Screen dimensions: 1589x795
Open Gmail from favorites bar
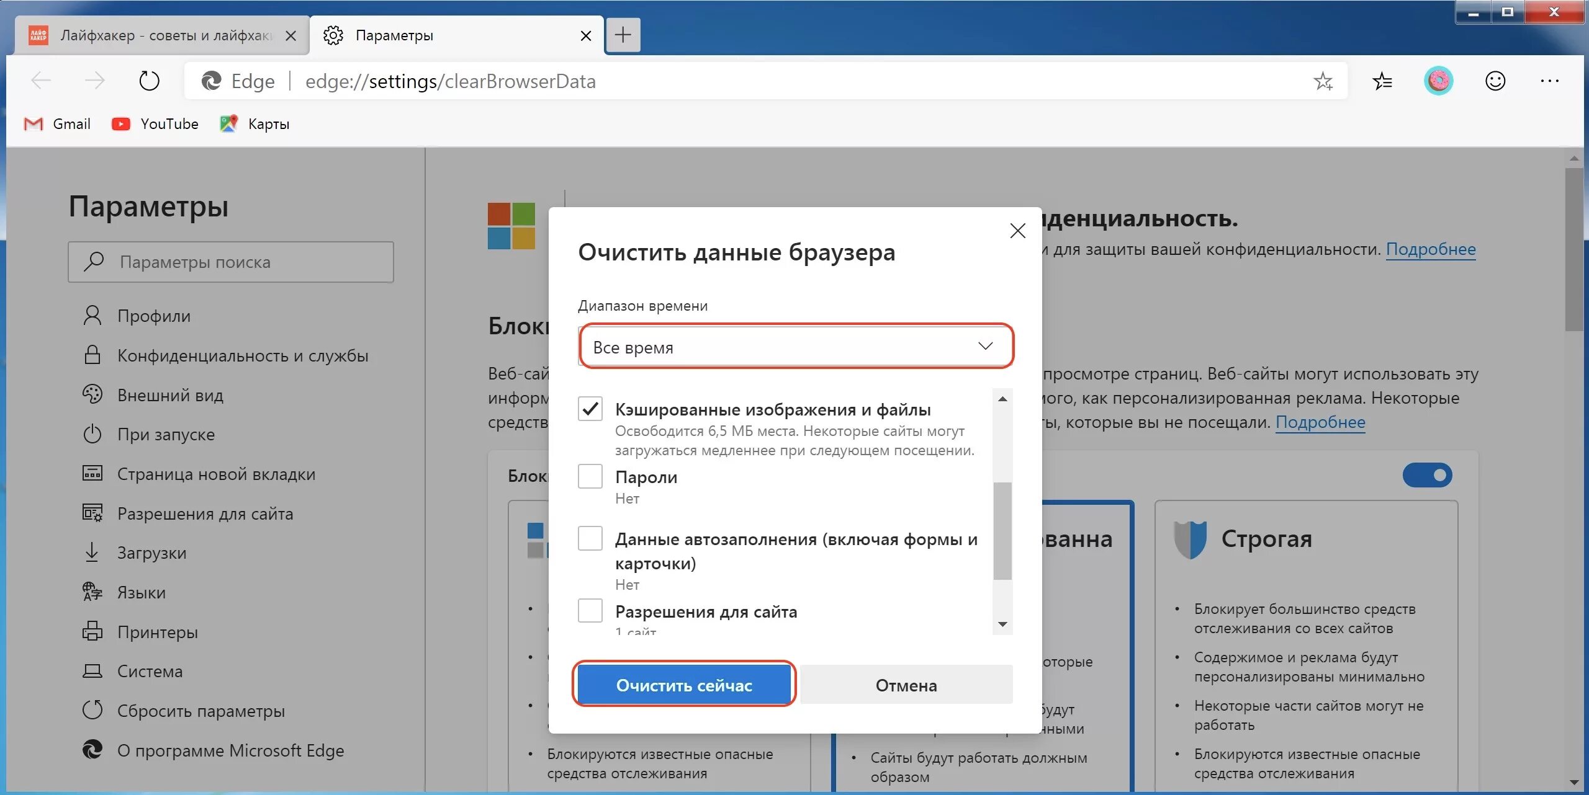pos(58,123)
